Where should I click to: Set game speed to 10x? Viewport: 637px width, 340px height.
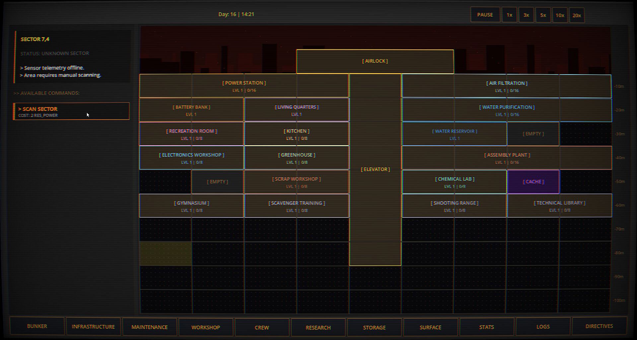(x=560, y=15)
